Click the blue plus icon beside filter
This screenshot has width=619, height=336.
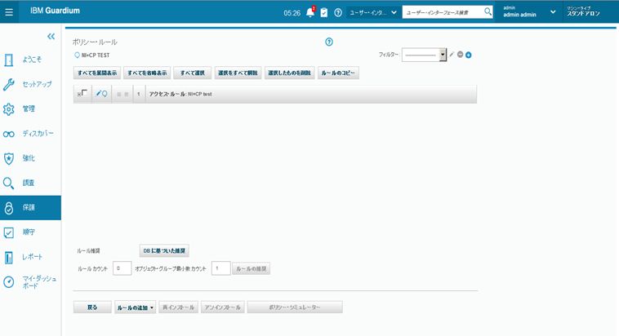(x=470, y=55)
